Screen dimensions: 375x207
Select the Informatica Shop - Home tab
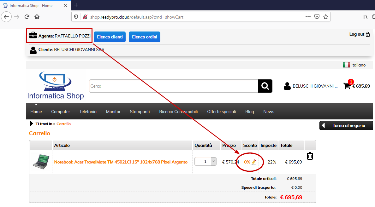point(35,5)
